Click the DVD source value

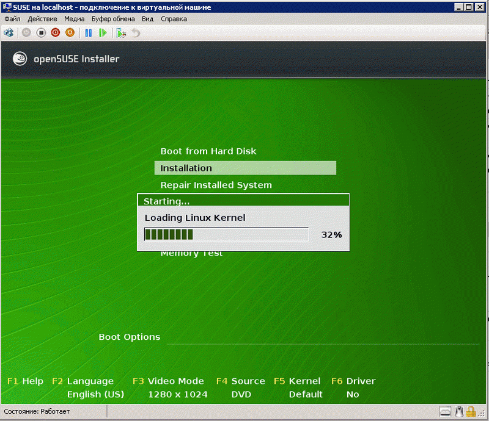(x=241, y=395)
